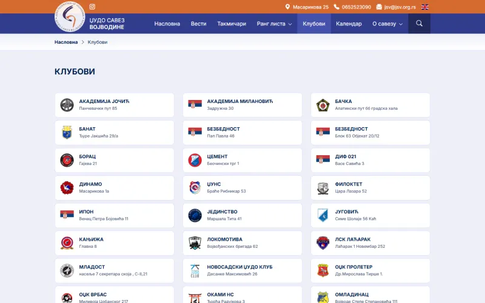The image size is (485, 303).
Task: Click the ЛСК Лаћарак club crest
Action: pos(323,243)
